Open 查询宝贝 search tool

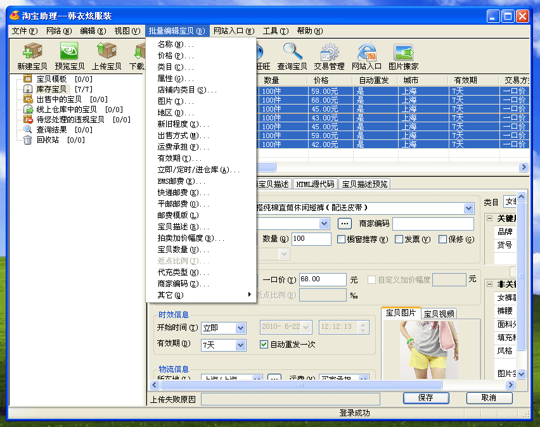point(290,56)
